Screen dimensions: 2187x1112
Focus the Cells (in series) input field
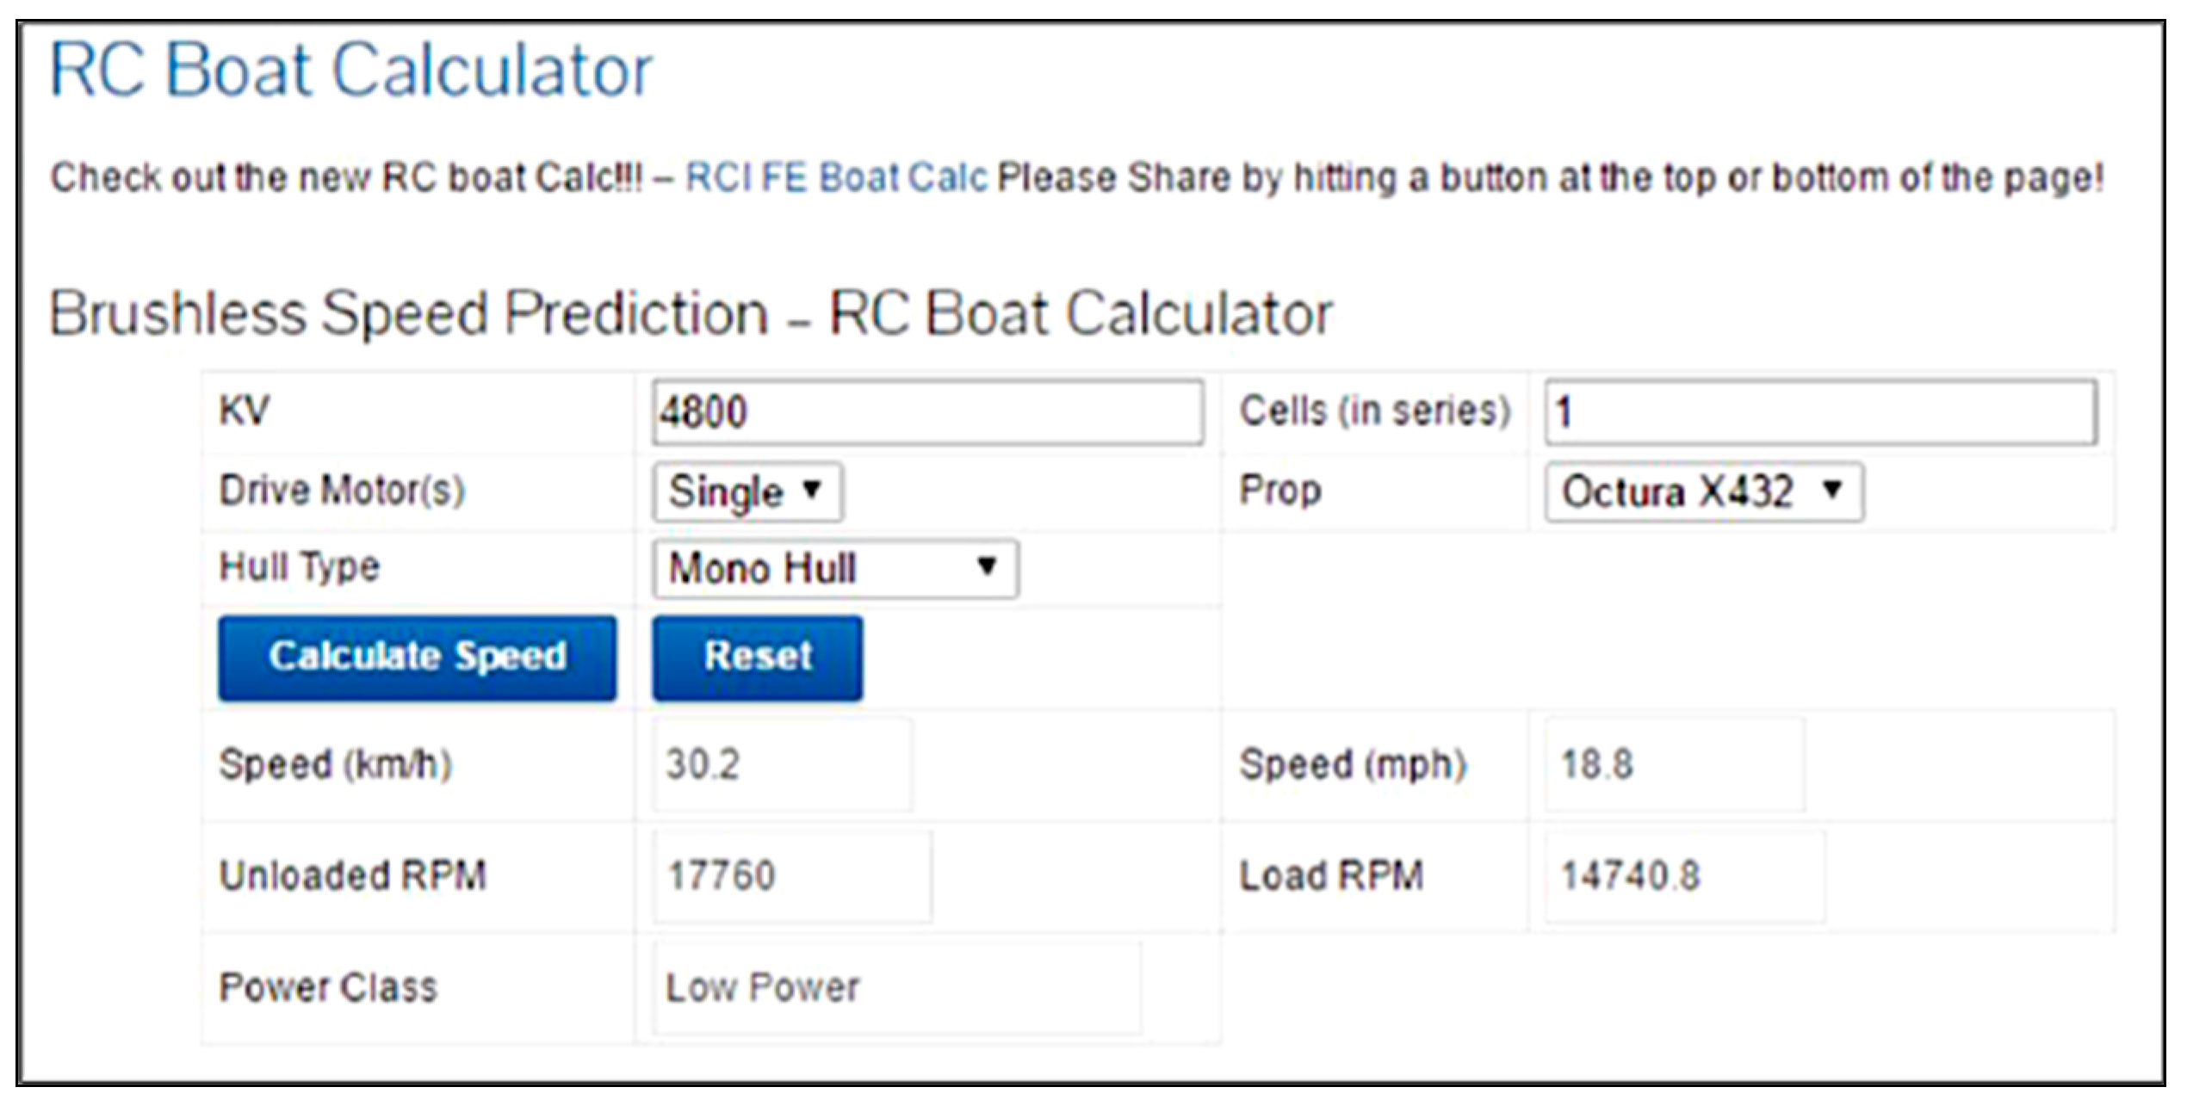(1820, 412)
